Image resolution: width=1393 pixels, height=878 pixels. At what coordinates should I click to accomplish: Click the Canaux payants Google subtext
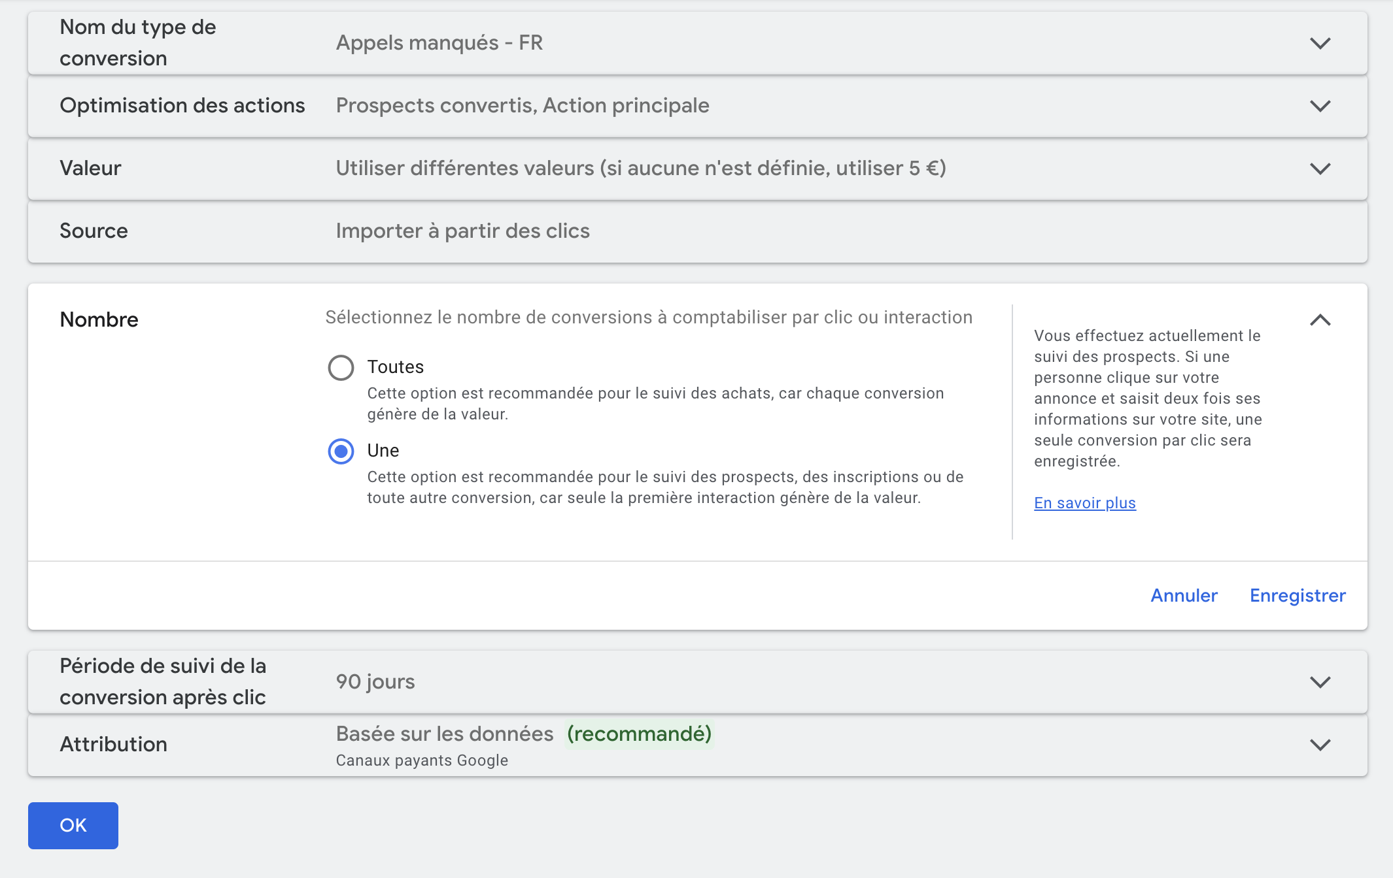(422, 760)
